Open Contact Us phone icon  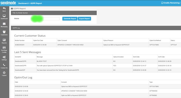(x=4, y=65)
